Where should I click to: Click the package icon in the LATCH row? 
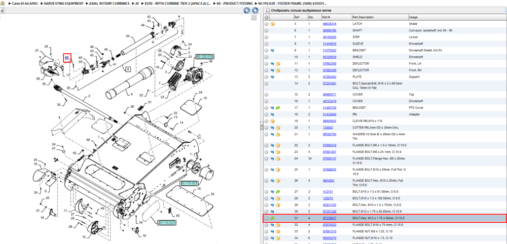coord(273,24)
